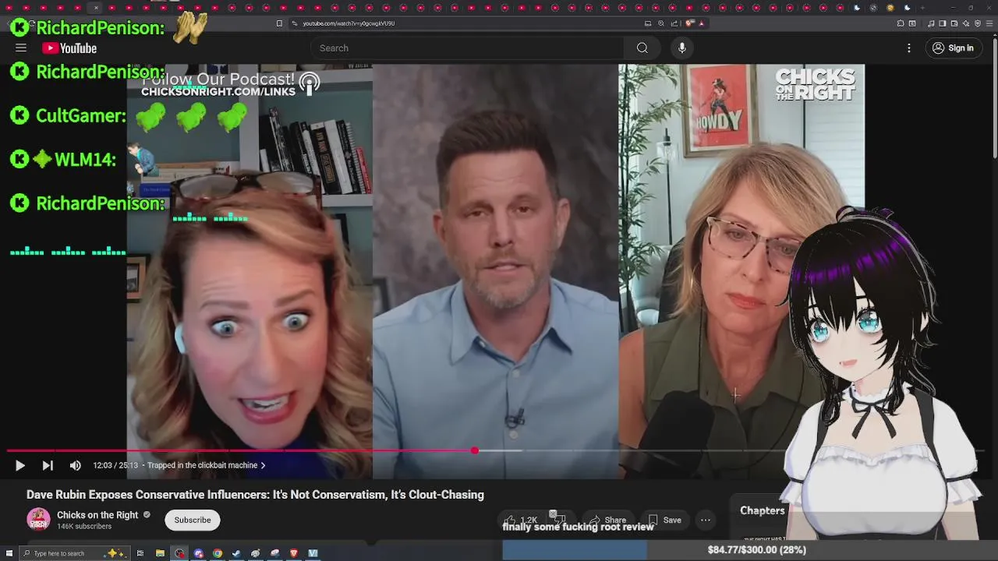Sign in to YouTube
This screenshot has width=998, height=561.
tap(953, 48)
